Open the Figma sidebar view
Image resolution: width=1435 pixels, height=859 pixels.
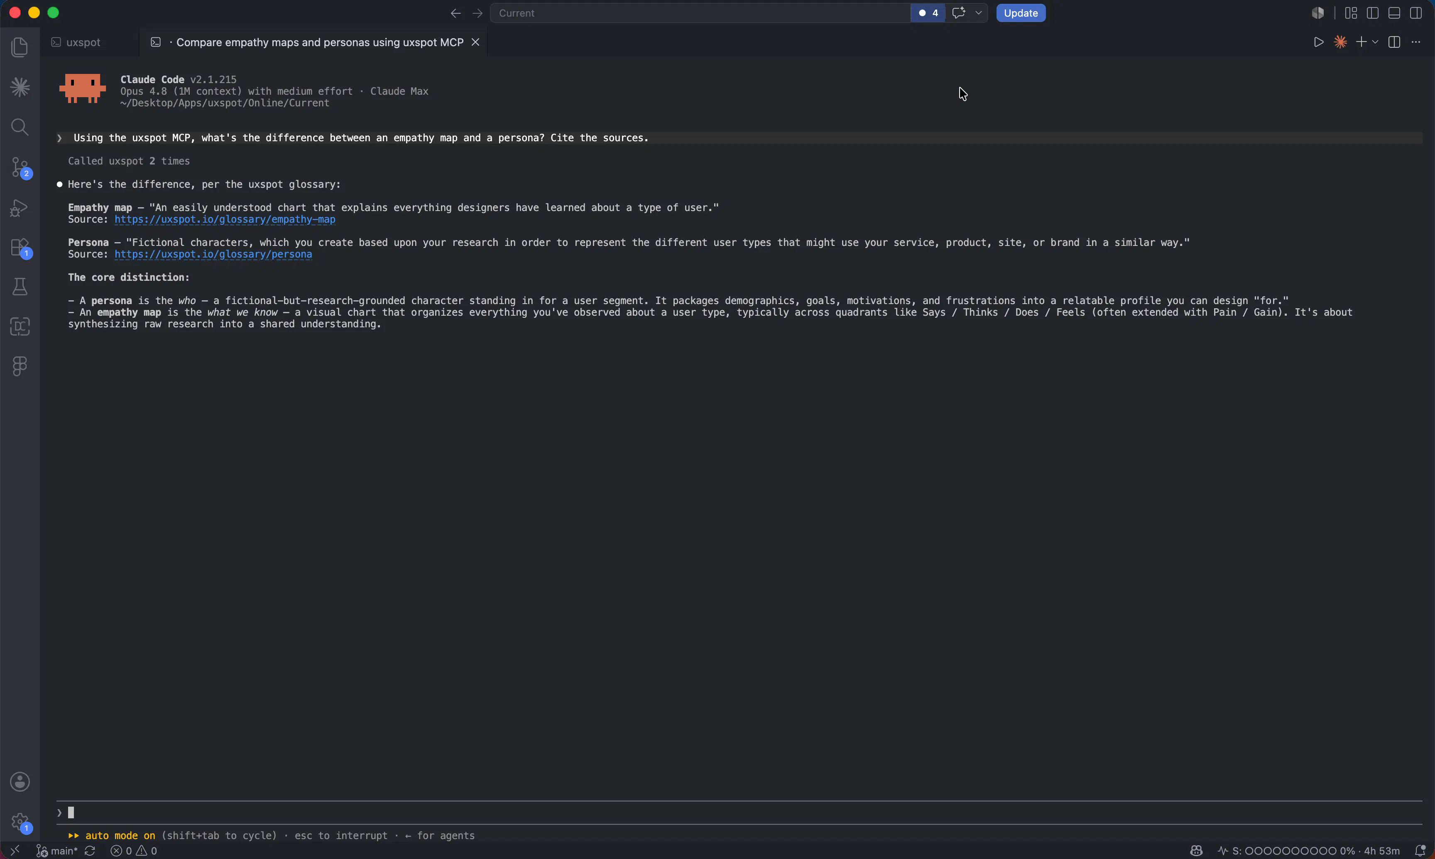coord(20,366)
